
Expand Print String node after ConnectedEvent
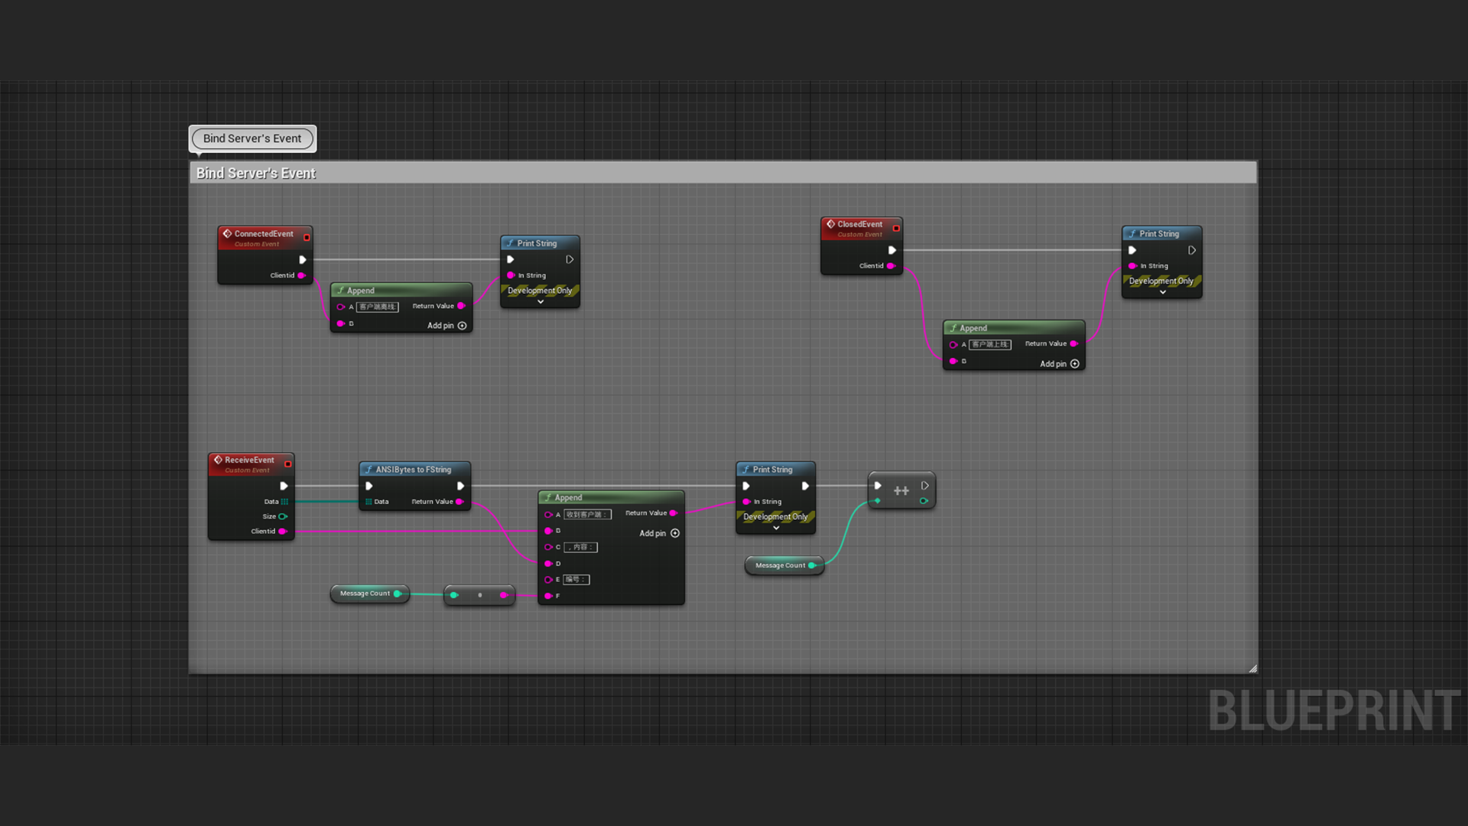[541, 302]
